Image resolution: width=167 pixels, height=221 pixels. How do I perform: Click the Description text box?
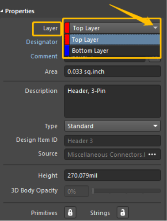click(112, 101)
